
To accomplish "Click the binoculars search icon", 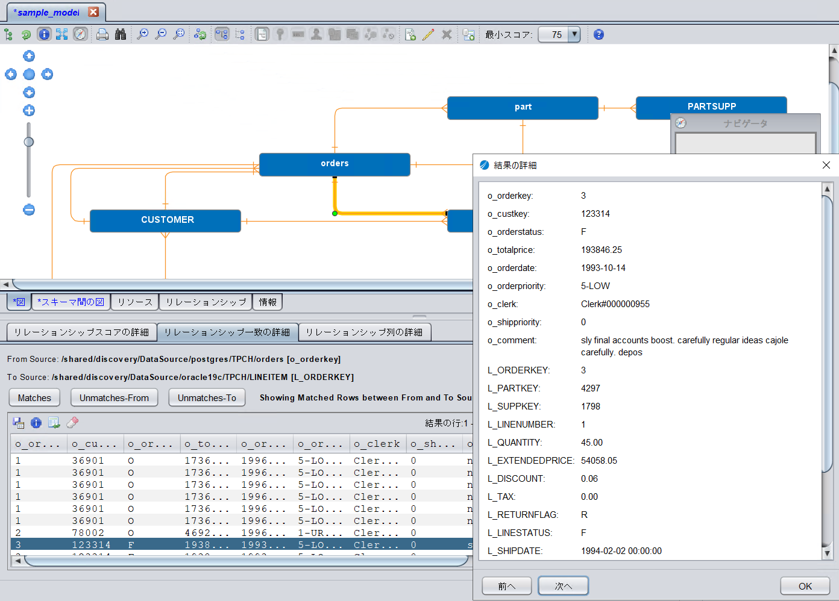I will click(121, 34).
